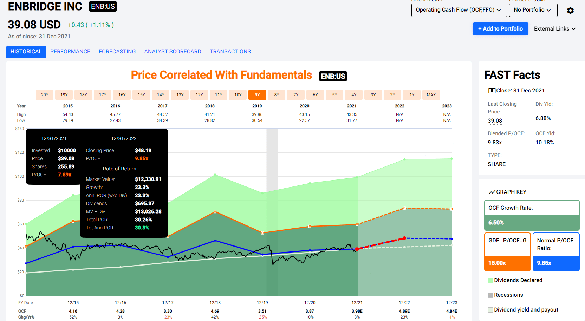Click the active 9Y range button
The image size is (585, 321).
(x=257, y=95)
